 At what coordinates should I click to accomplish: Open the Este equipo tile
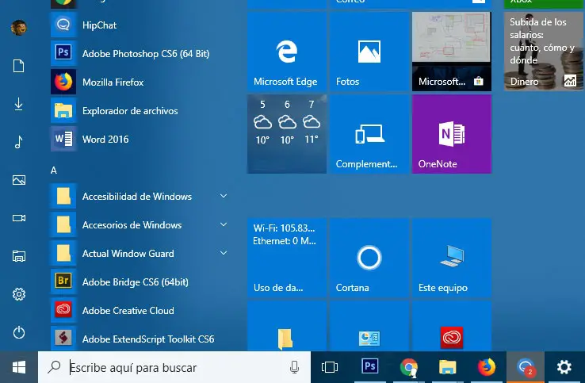tap(452, 258)
